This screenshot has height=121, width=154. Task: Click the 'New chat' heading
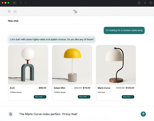point(13,21)
